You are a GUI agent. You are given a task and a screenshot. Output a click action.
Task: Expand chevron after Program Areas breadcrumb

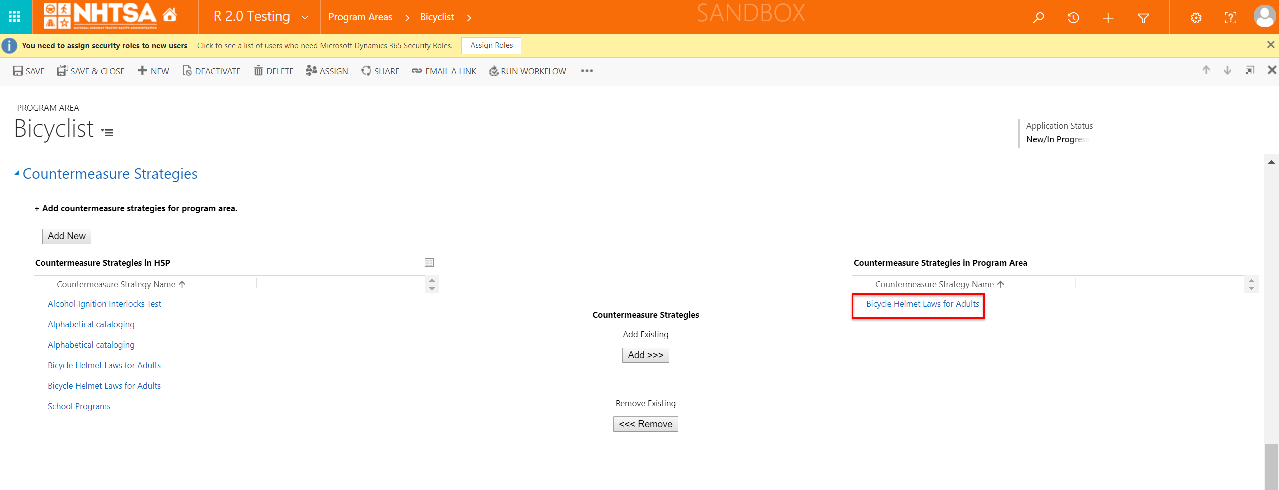(407, 18)
